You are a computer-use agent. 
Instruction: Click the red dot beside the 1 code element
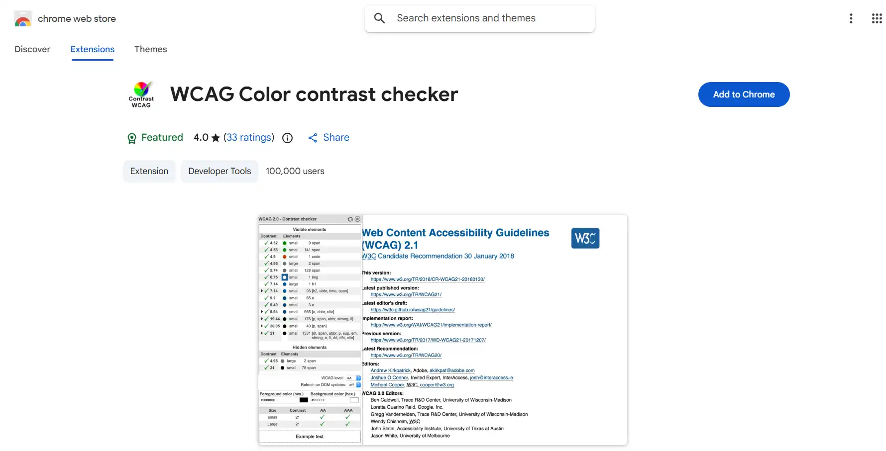[x=284, y=257]
